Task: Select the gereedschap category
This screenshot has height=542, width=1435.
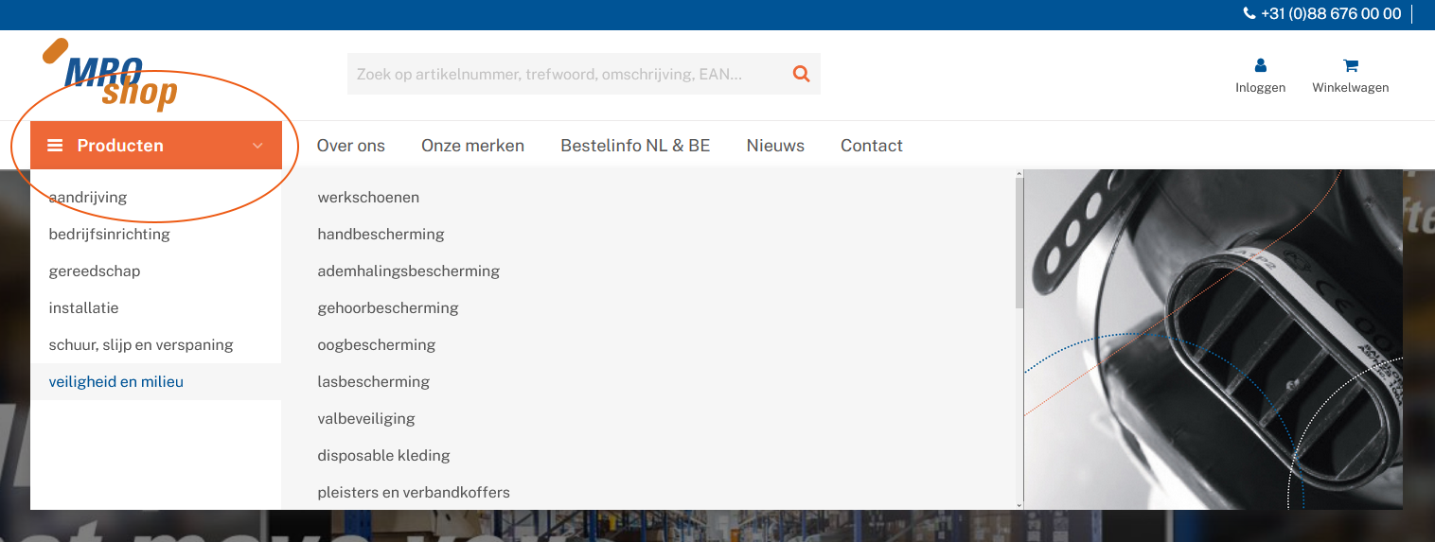Action: (x=95, y=271)
